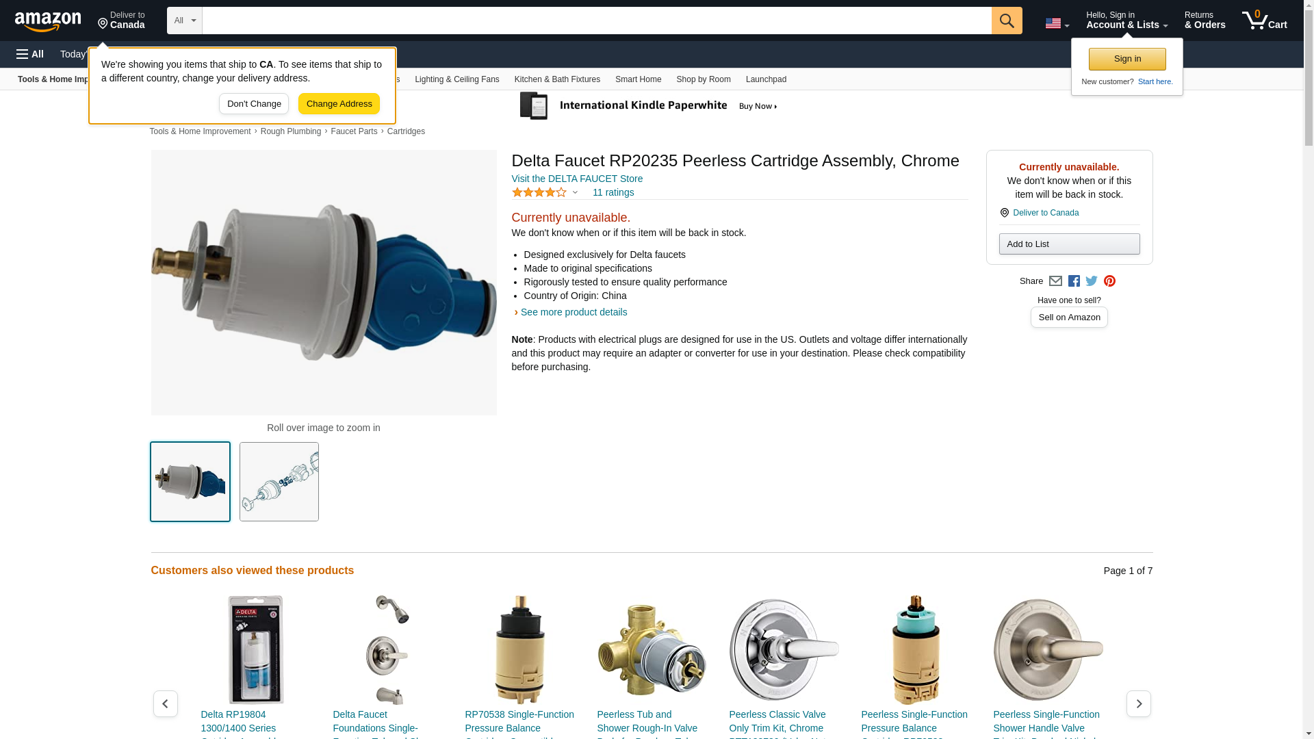Viewport: 1314px width, 739px height.
Task: Select the cartridge diagram thumbnail
Action: click(x=279, y=482)
